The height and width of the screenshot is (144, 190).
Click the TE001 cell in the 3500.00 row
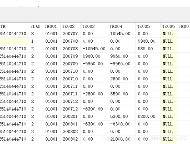pyautogui.click(x=52, y=94)
